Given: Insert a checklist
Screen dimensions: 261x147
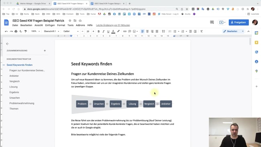Looking at the screenshot, I should click(x=170, y=31).
